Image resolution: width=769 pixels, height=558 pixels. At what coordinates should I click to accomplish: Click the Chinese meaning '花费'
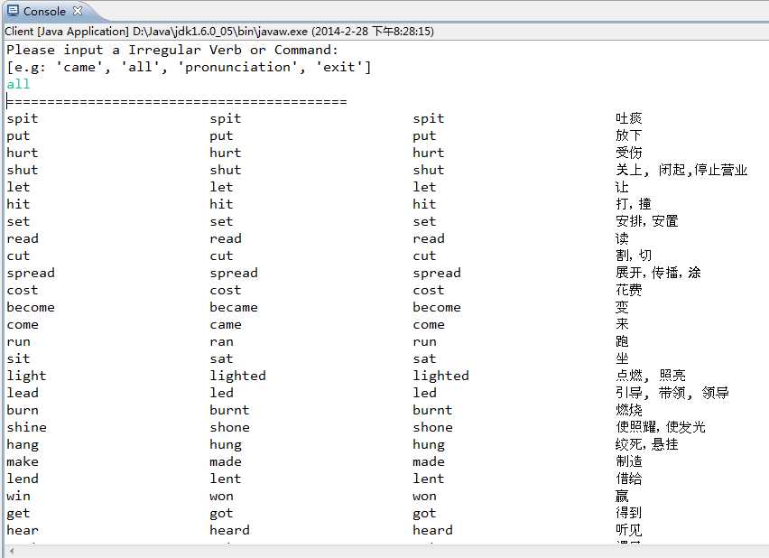click(x=629, y=290)
